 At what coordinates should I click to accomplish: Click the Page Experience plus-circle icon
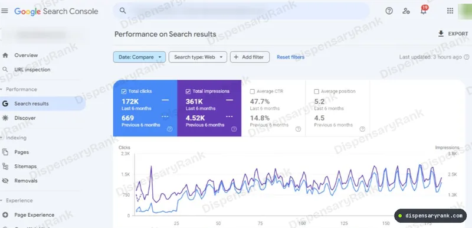5,215
